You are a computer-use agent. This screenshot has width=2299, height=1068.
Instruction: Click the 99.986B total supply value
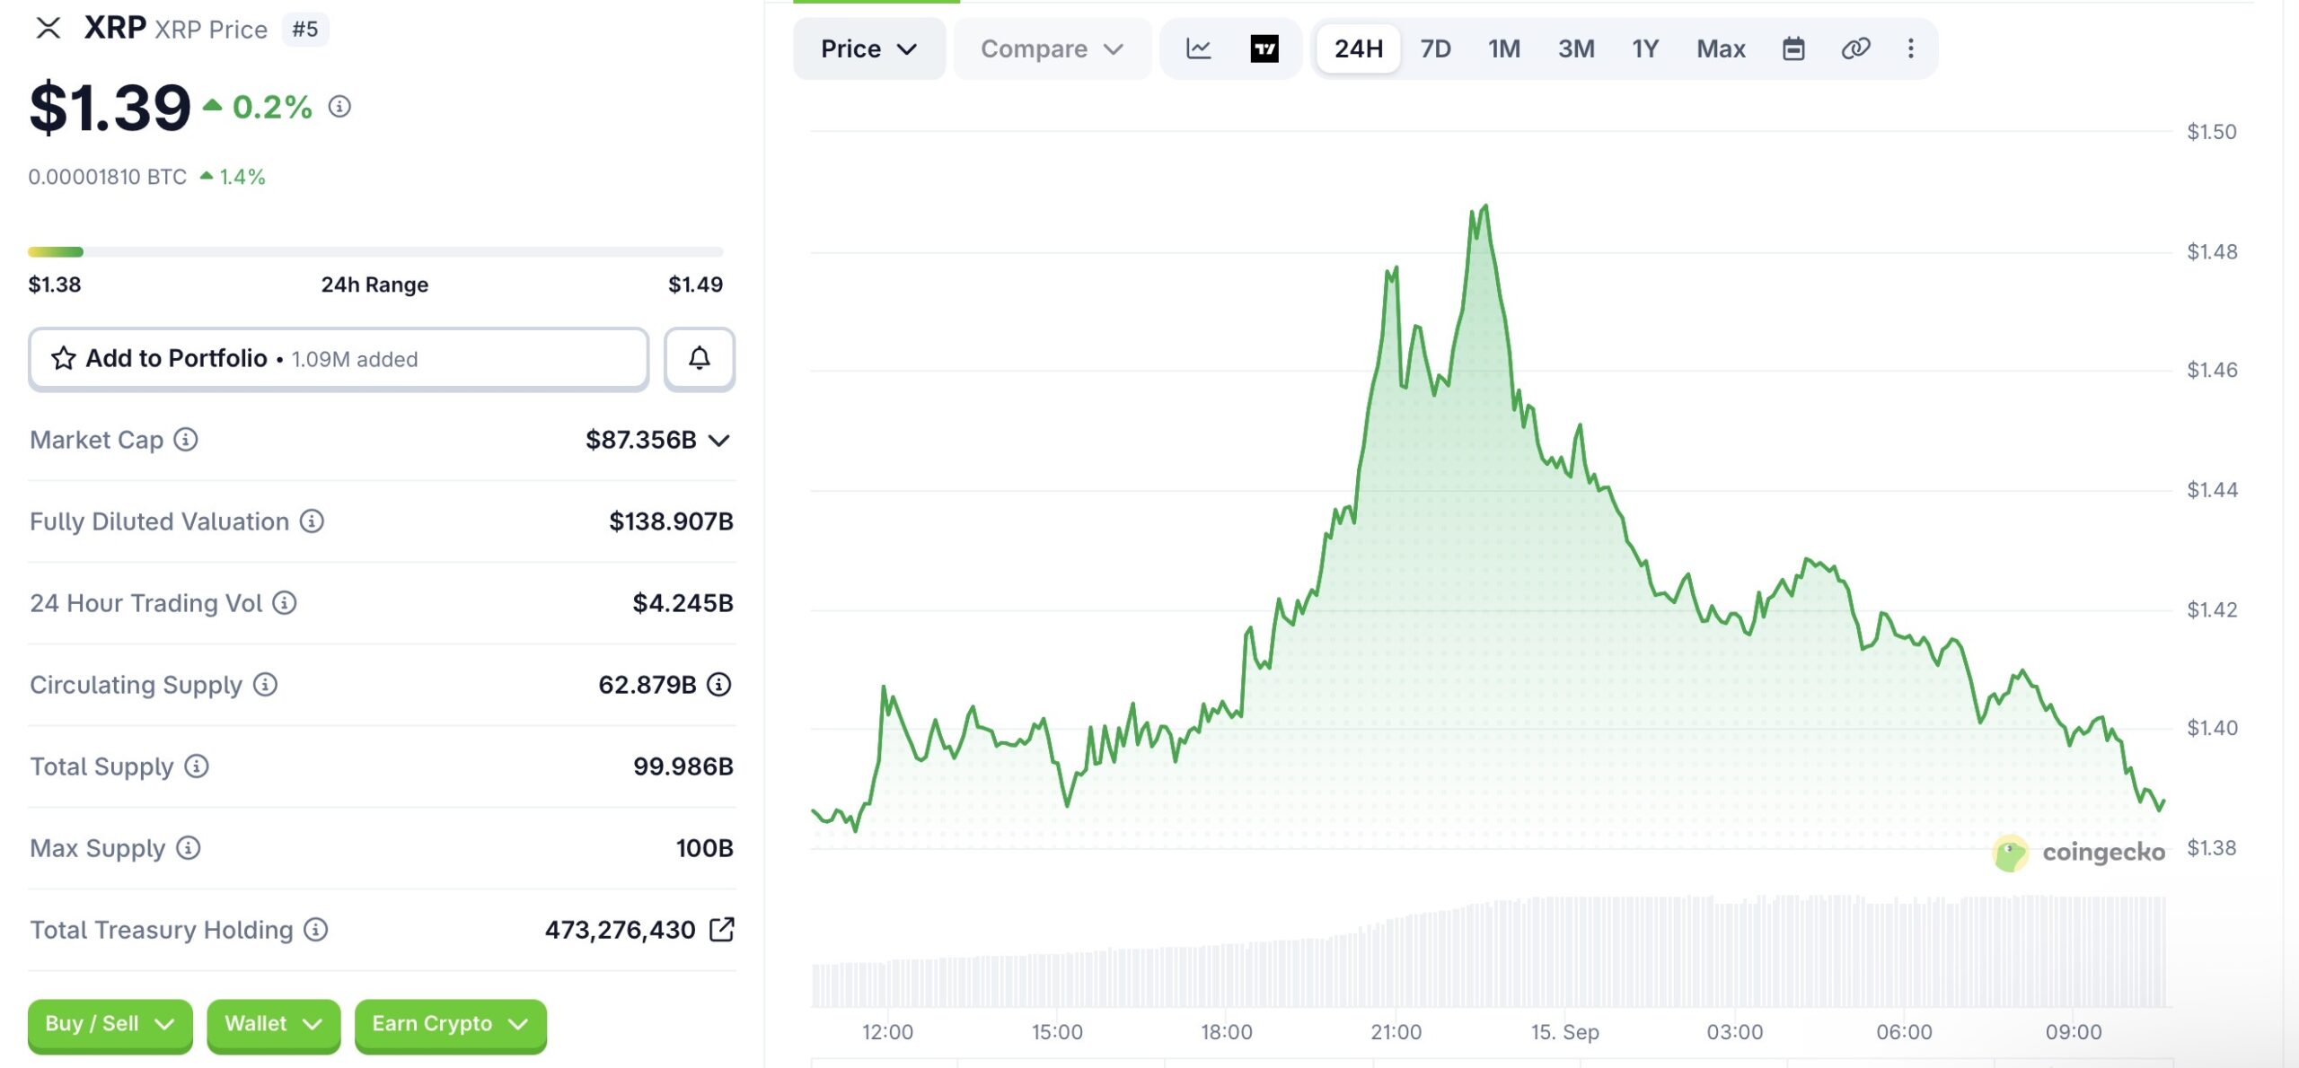point(683,766)
